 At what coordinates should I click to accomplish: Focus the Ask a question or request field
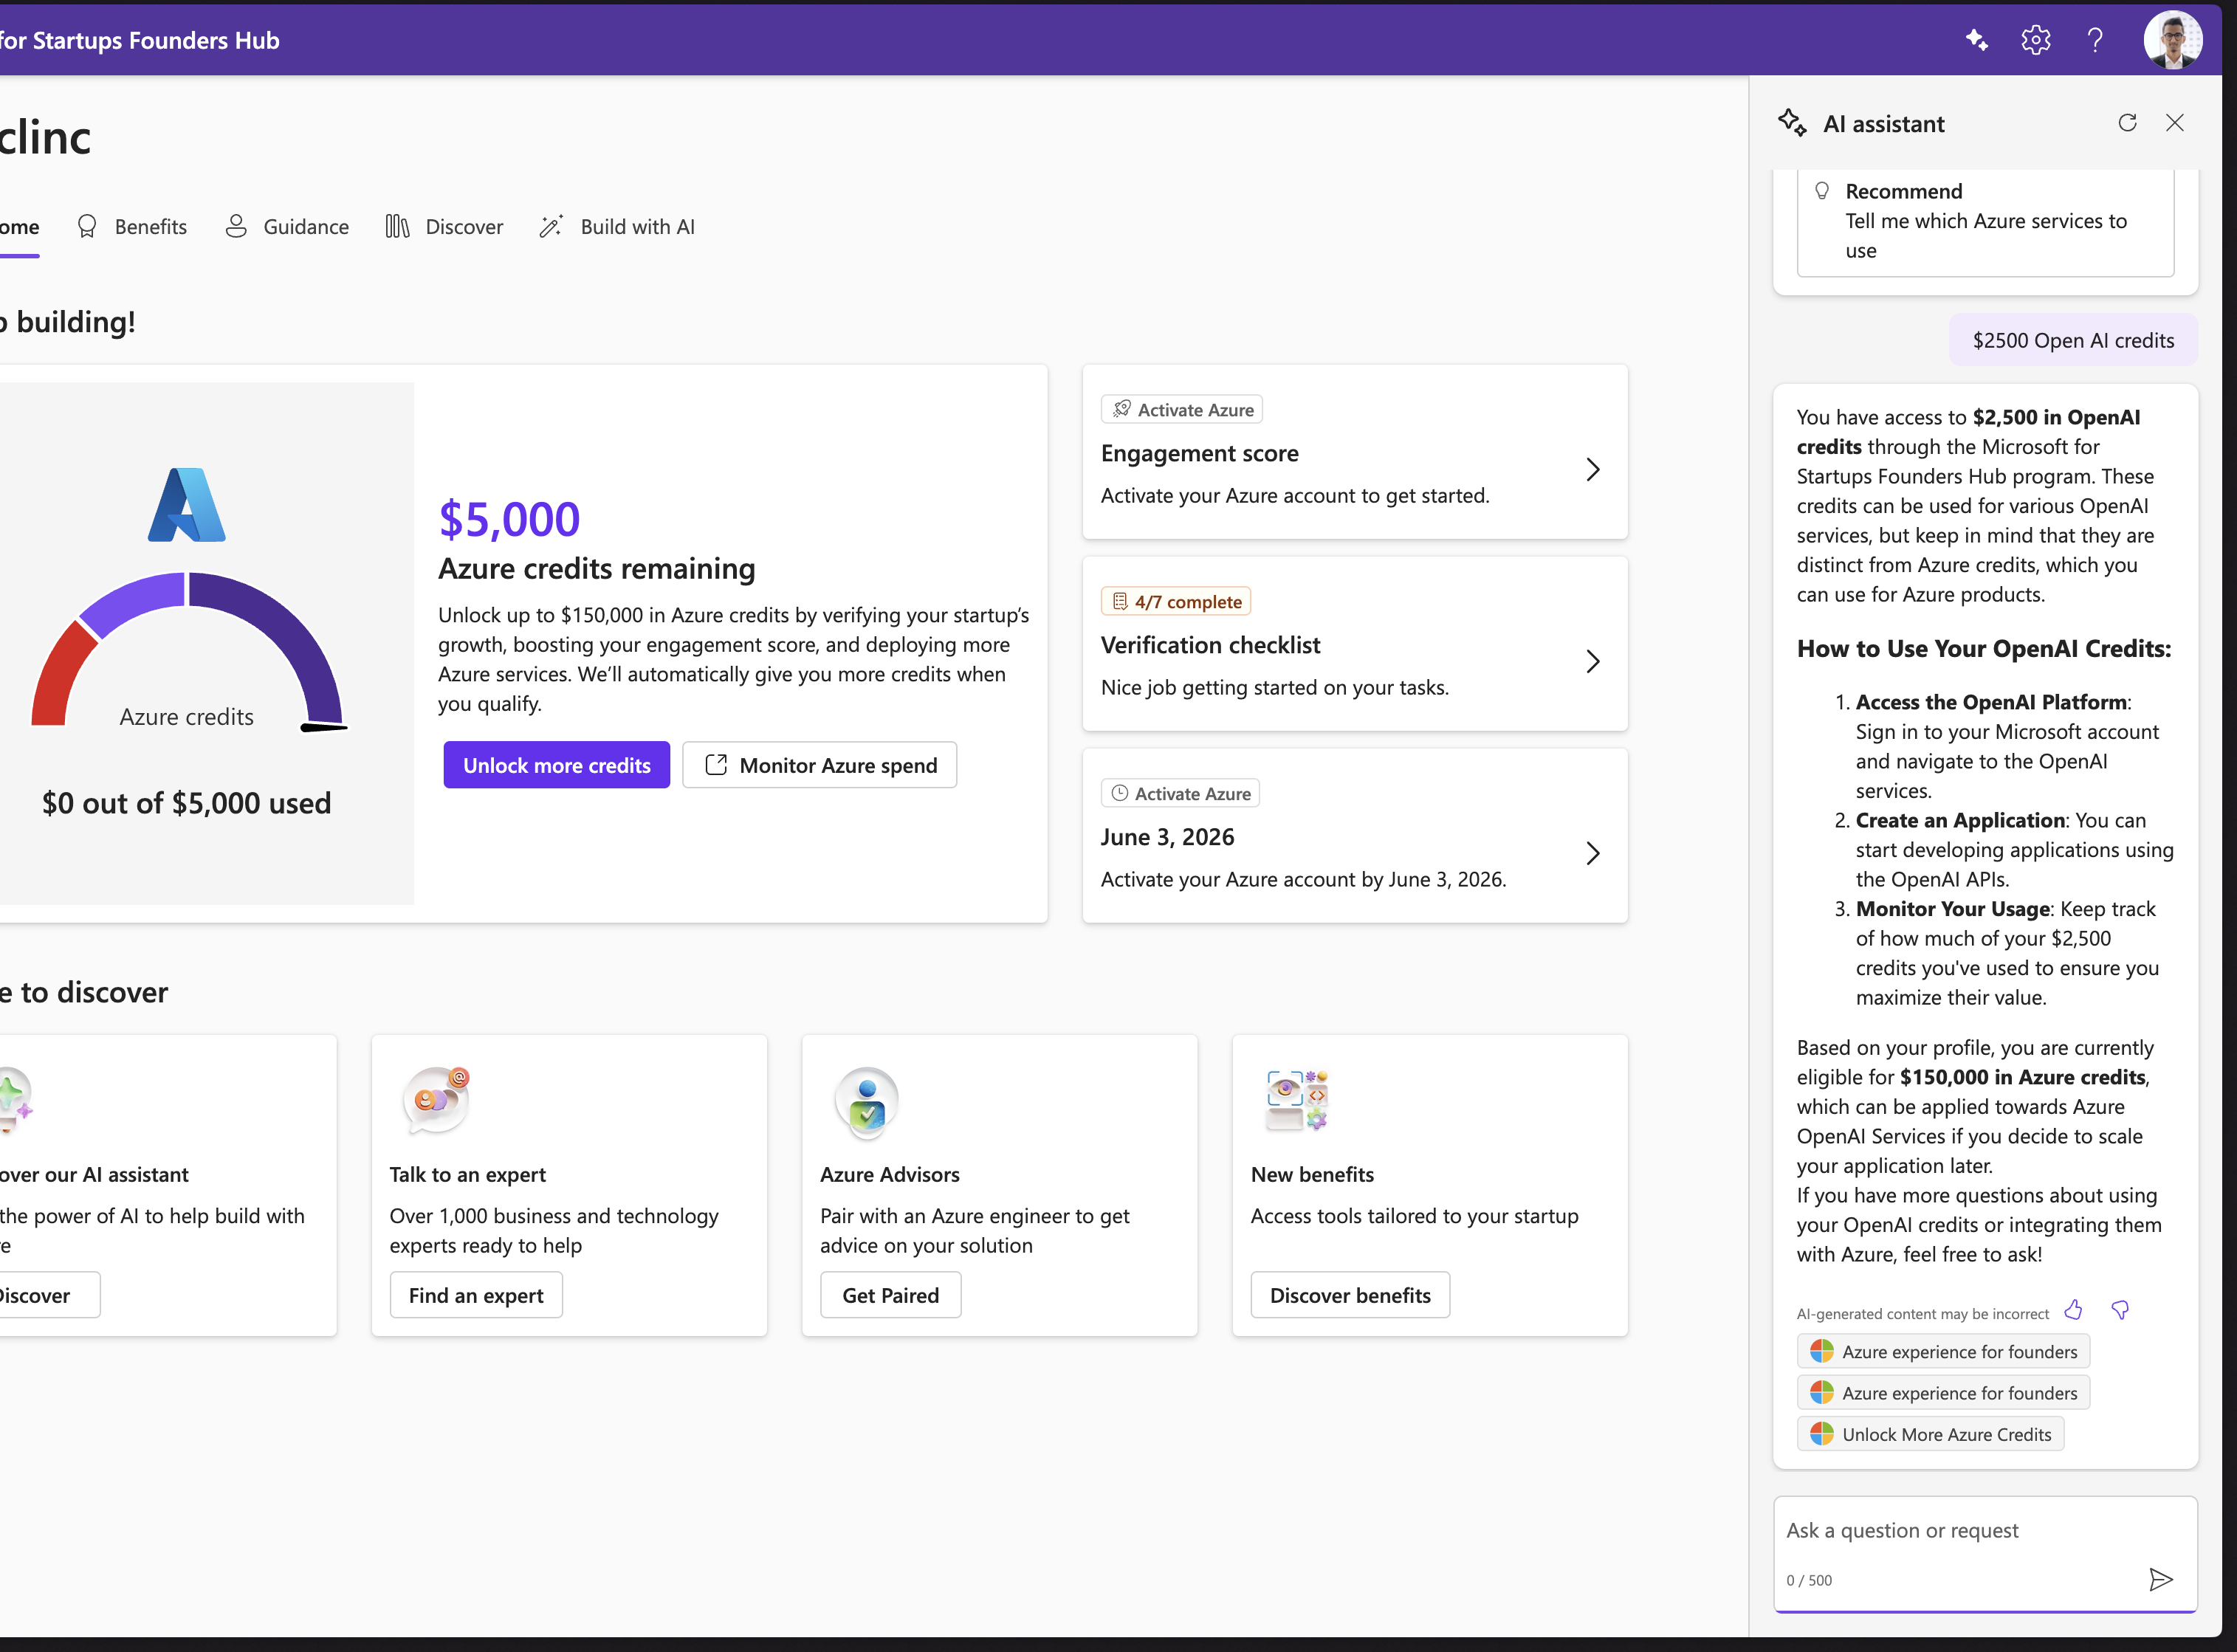[1985, 1553]
